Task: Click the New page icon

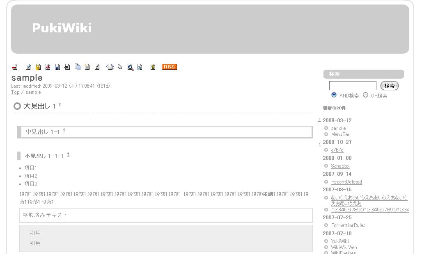Action: [110, 67]
